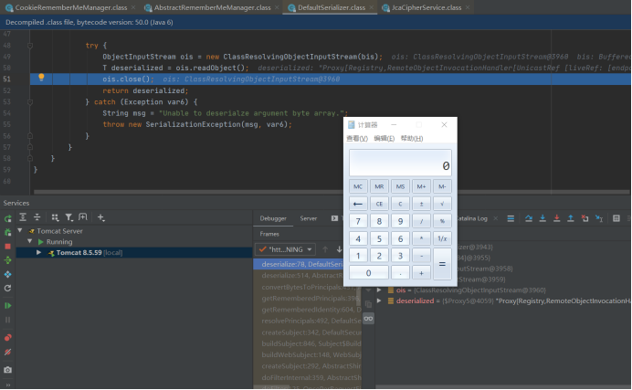Click the plus key in Calculator
The height and width of the screenshot is (390, 632).
coord(421,273)
